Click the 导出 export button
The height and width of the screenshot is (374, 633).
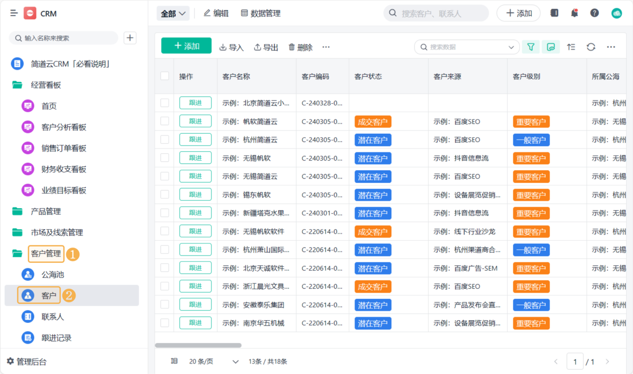coord(266,47)
